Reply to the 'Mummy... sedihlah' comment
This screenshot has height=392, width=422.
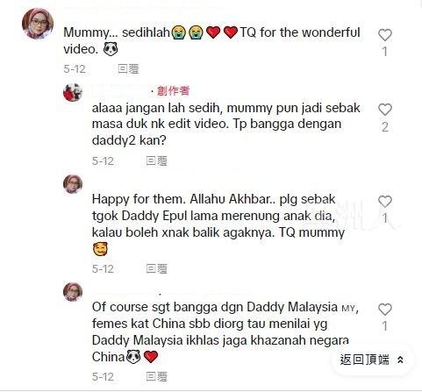[128, 69]
